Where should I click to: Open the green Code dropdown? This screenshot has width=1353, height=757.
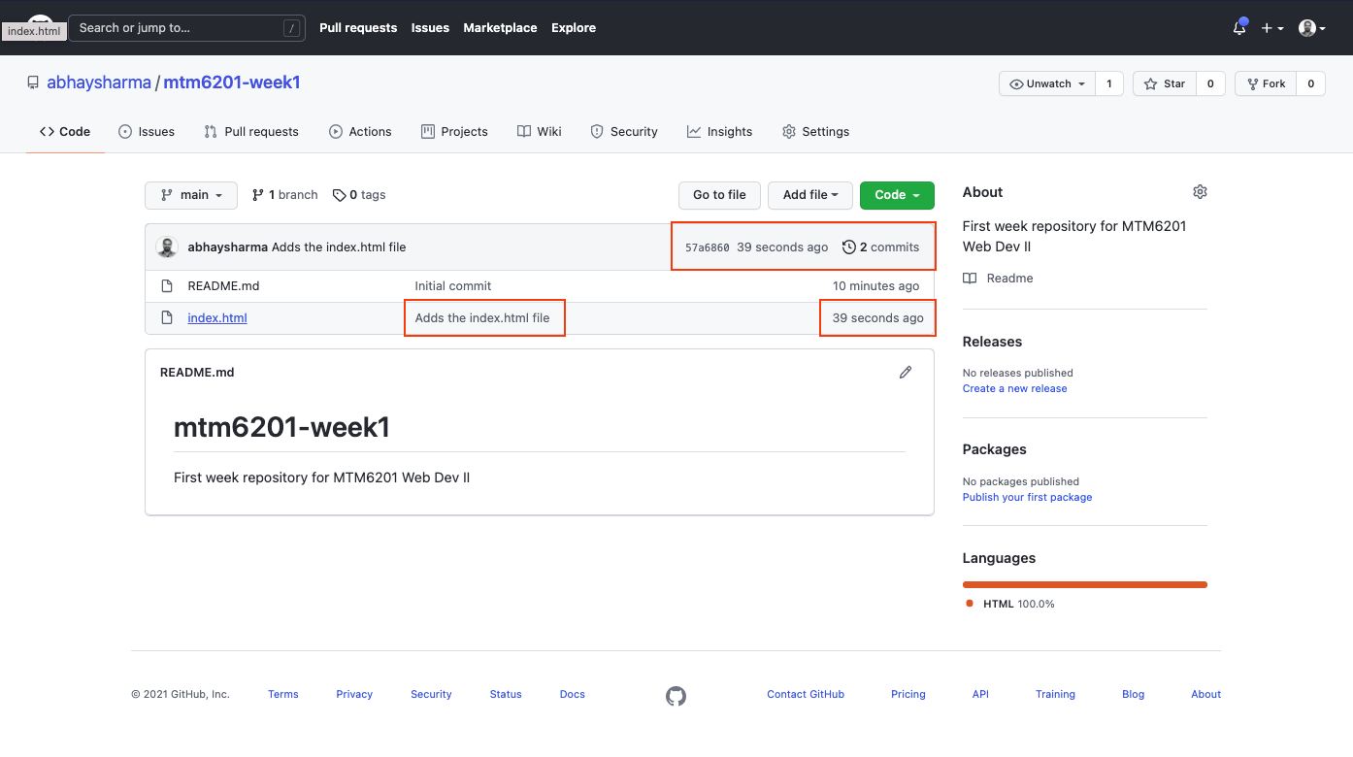tap(897, 195)
